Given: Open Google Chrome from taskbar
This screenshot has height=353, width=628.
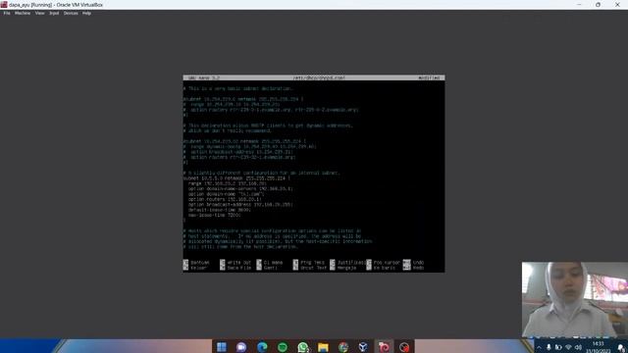Looking at the screenshot, I should [343, 346].
